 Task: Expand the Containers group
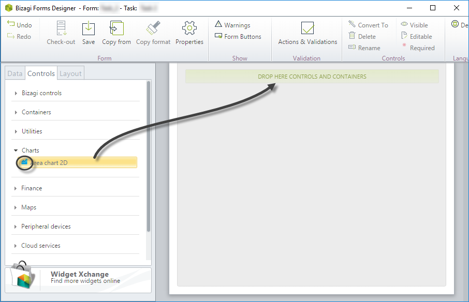(16, 112)
